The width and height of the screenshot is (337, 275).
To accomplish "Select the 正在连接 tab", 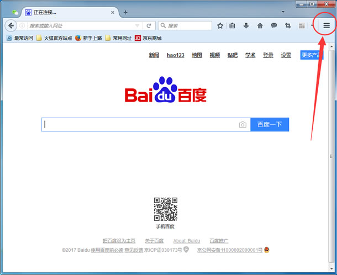I will coord(70,13).
